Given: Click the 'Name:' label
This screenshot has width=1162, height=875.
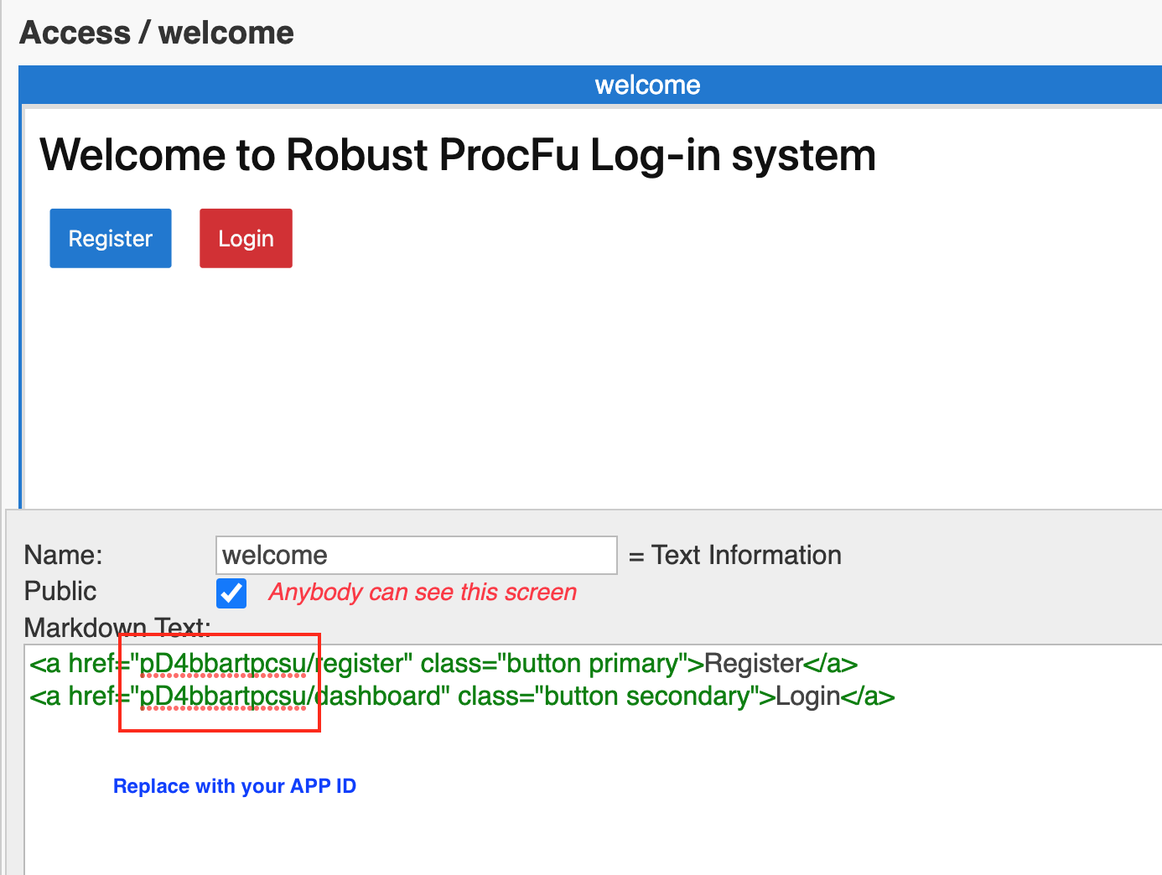Looking at the screenshot, I should [64, 555].
